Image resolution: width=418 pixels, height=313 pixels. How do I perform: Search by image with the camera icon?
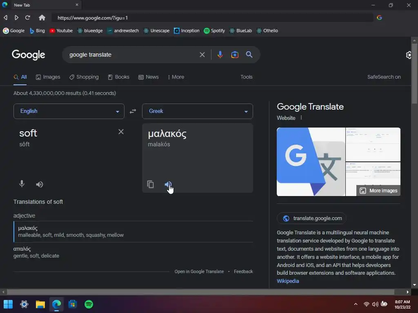click(x=235, y=55)
